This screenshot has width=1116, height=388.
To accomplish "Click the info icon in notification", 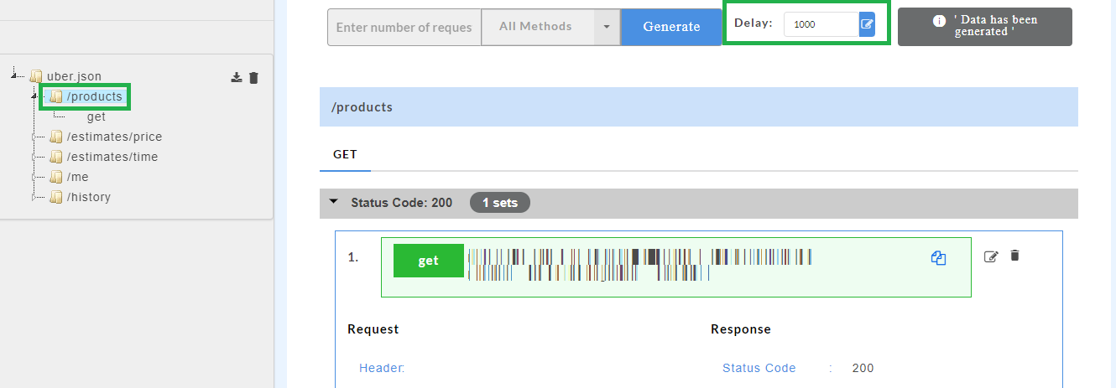I will (x=940, y=21).
